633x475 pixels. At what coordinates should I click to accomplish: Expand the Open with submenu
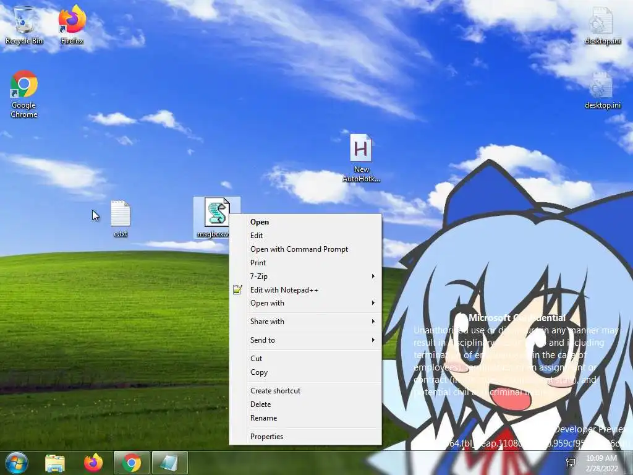[305, 303]
